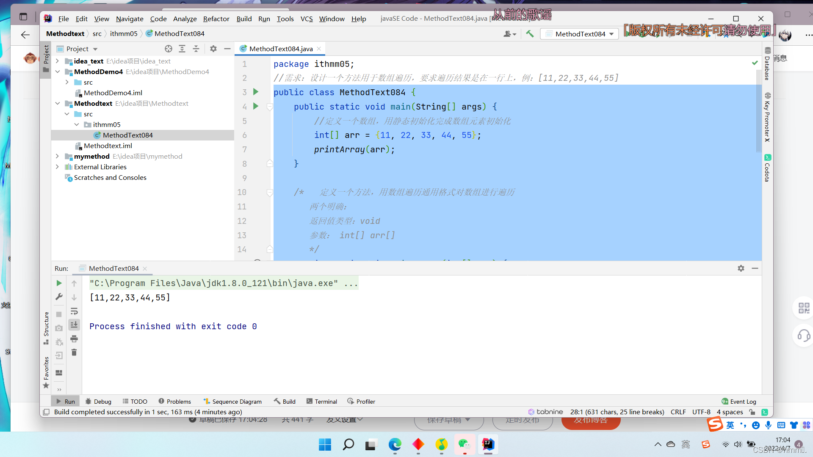Click the Rerun green play icon in Run panel
This screenshot has height=457, width=813.
pyautogui.click(x=59, y=283)
